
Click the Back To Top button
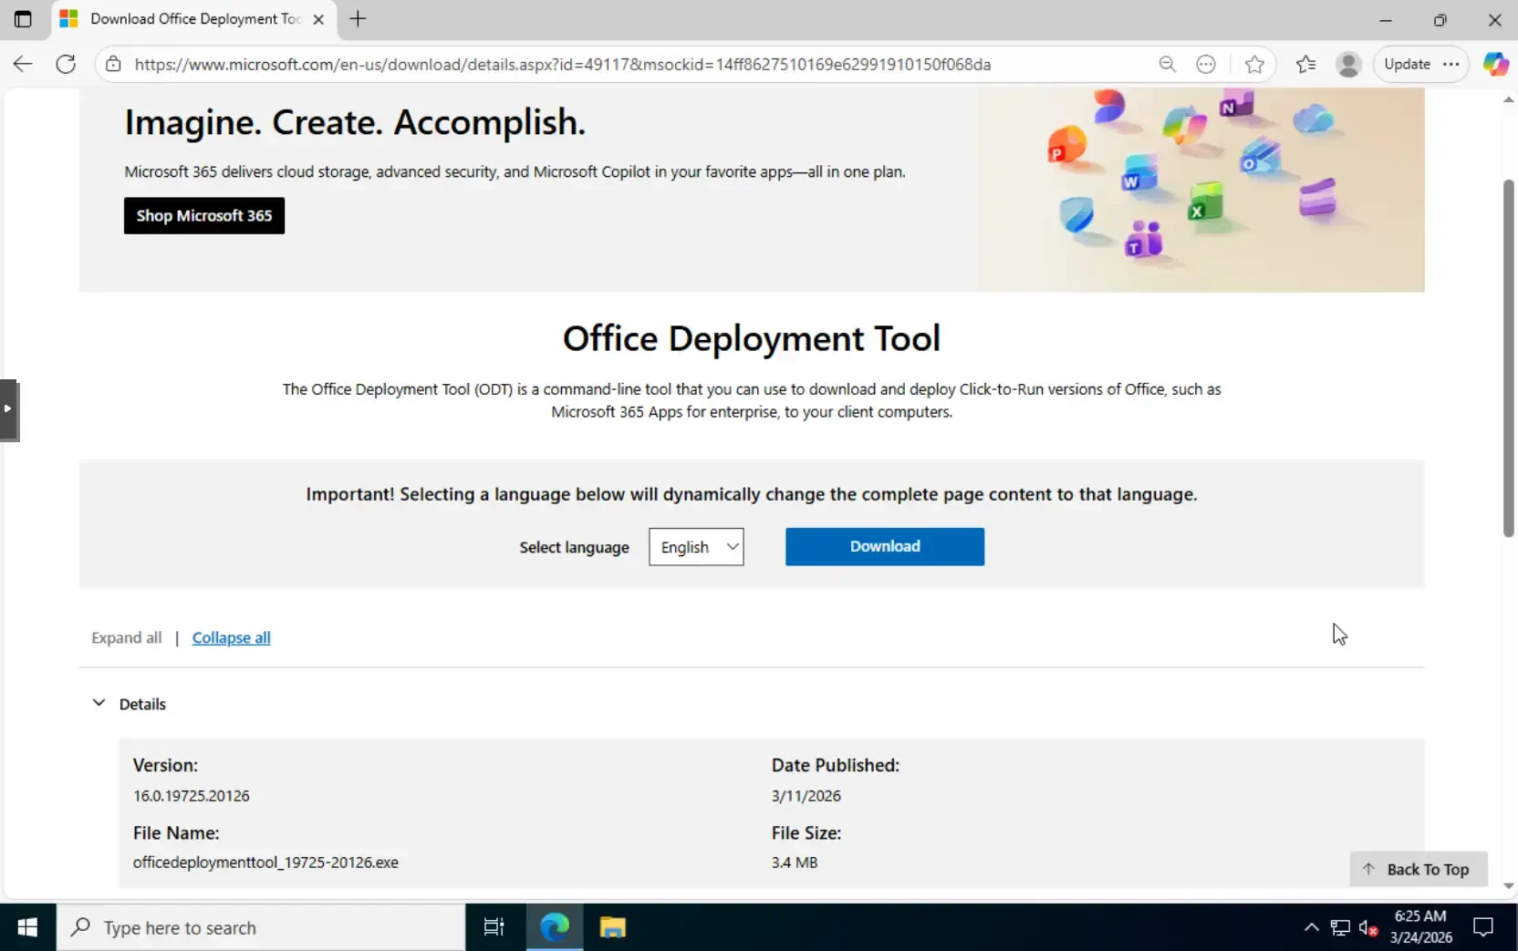tap(1418, 869)
